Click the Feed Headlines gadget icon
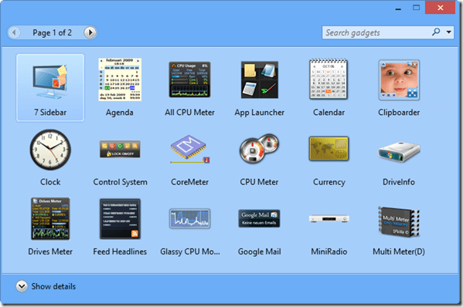The height and width of the screenshot is (307, 463). pyautogui.click(x=120, y=218)
